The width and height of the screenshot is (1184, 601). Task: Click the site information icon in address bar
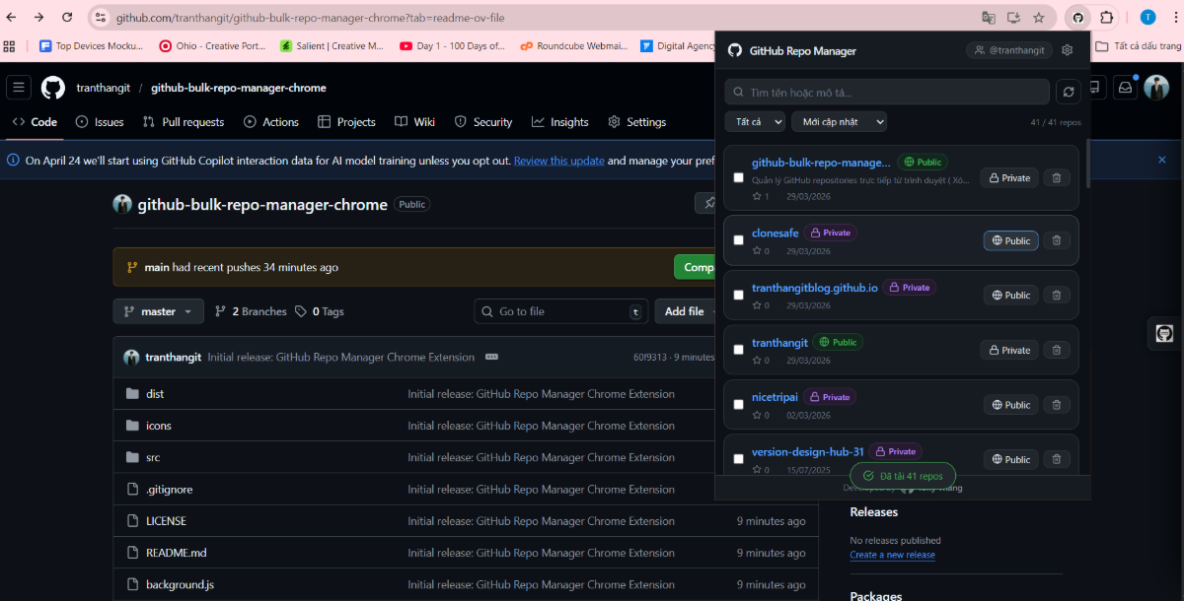tap(100, 18)
